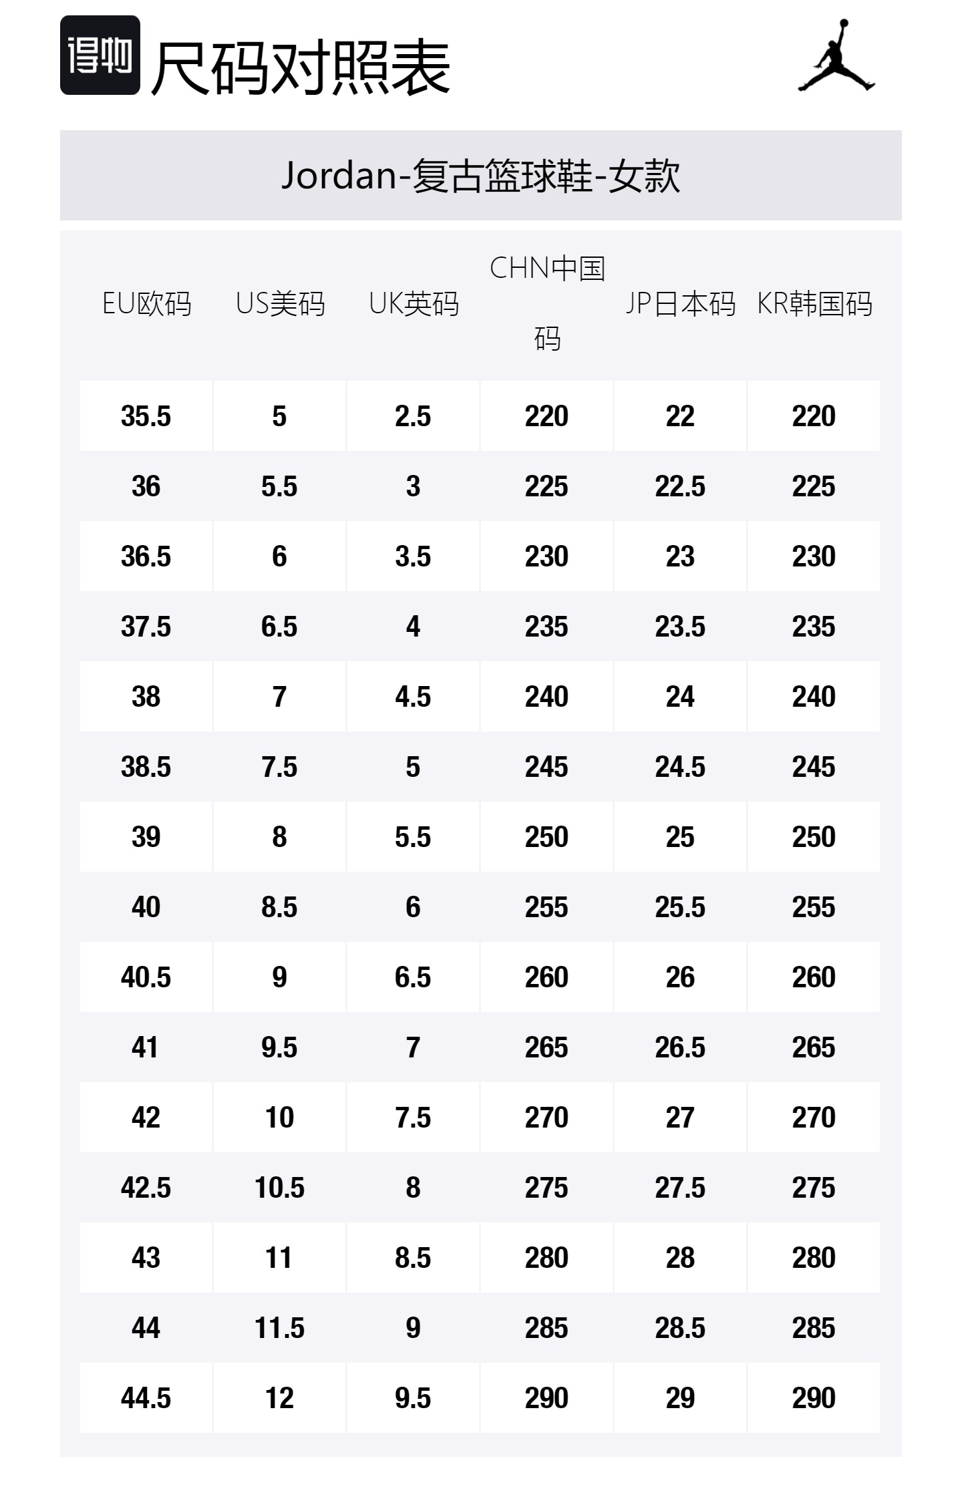Select the US size 12 cell
Image resolution: width=964 pixels, height=1509 pixels.
[x=280, y=1398]
